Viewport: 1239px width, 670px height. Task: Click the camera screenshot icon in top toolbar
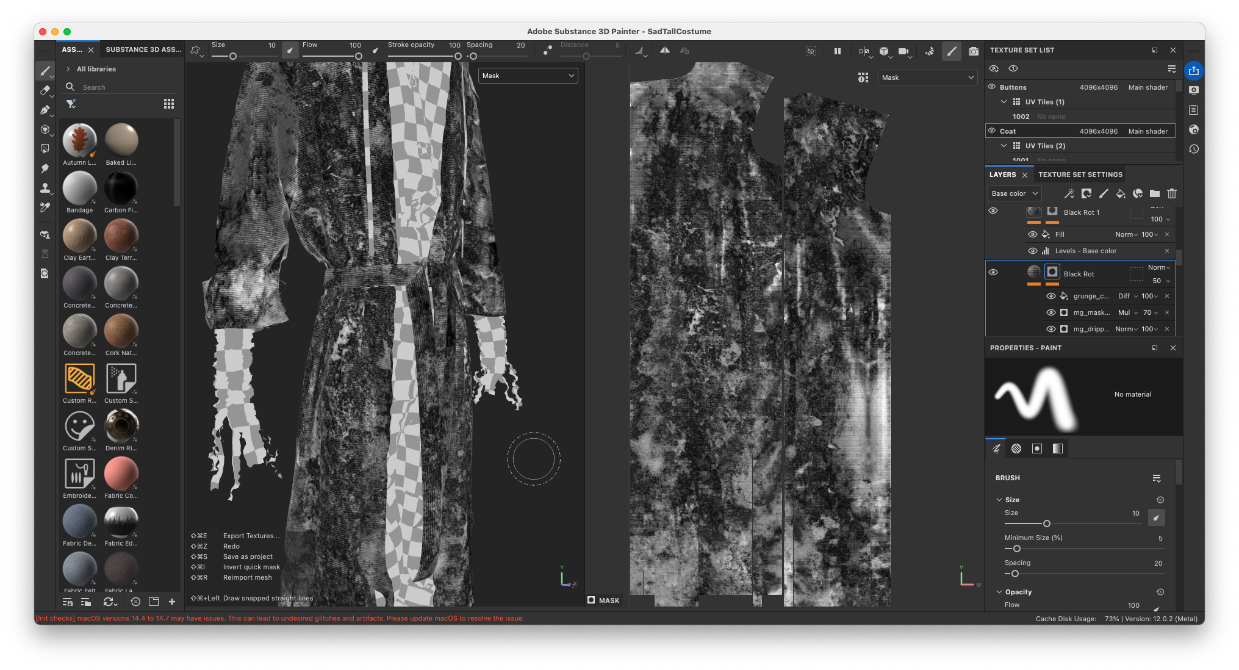click(974, 51)
